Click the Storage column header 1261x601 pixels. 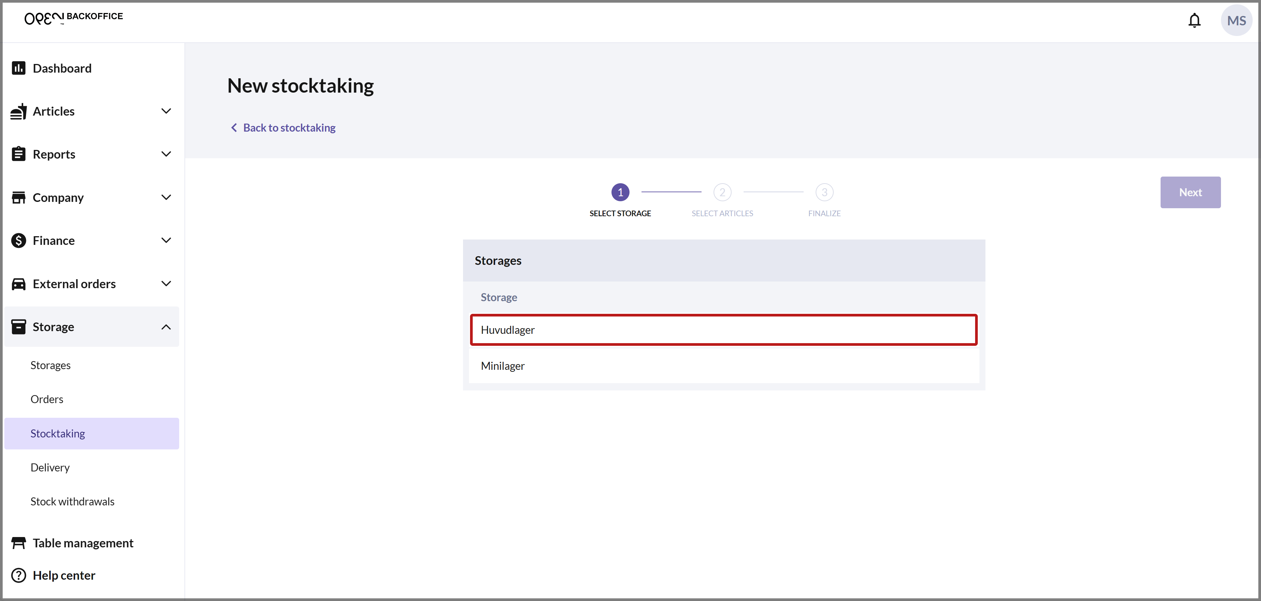(498, 297)
